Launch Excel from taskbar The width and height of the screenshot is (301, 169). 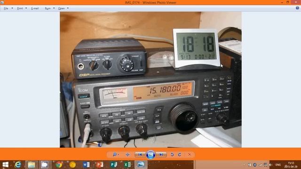click(x=127, y=165)
